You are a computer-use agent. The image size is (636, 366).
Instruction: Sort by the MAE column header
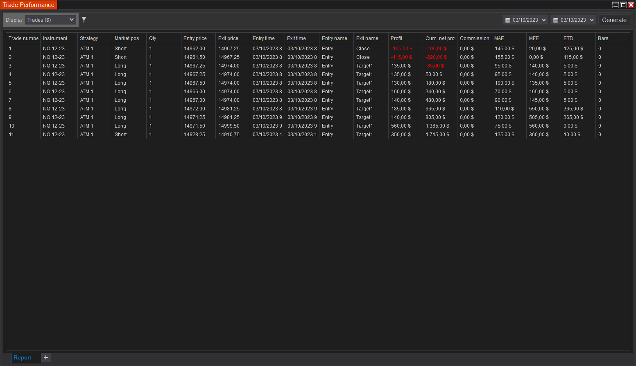[499, 38]
